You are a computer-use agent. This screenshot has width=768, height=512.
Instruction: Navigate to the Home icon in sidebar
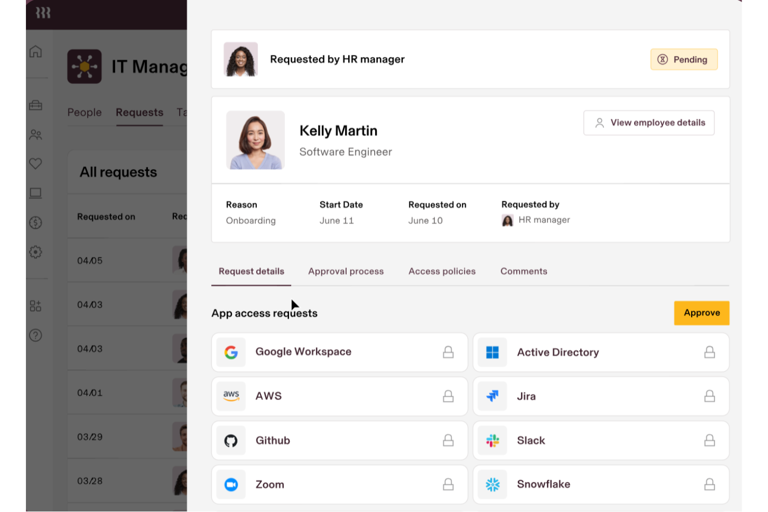pyautogui.click(x=36, y=51)
